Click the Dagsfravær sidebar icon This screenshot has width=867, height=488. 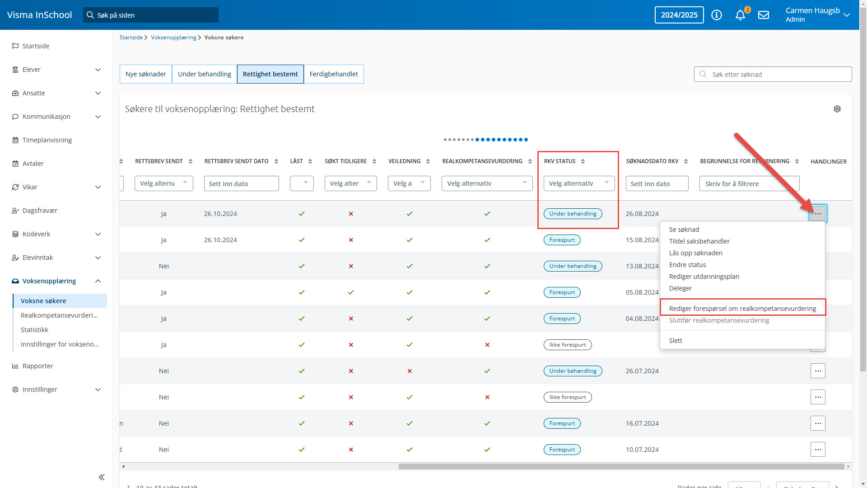click(15, 211)
